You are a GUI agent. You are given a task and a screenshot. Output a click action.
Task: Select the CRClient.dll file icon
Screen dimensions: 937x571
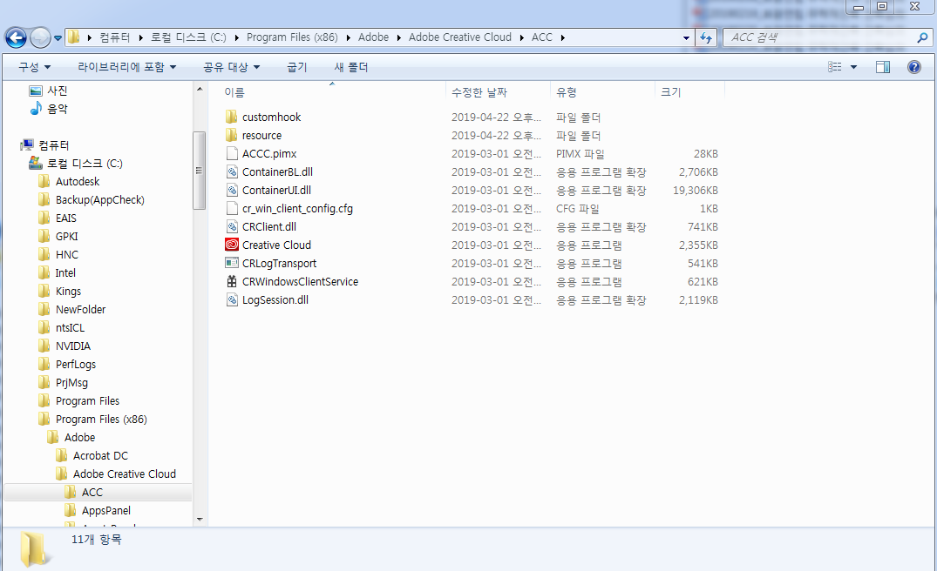[x=232, y=226]
